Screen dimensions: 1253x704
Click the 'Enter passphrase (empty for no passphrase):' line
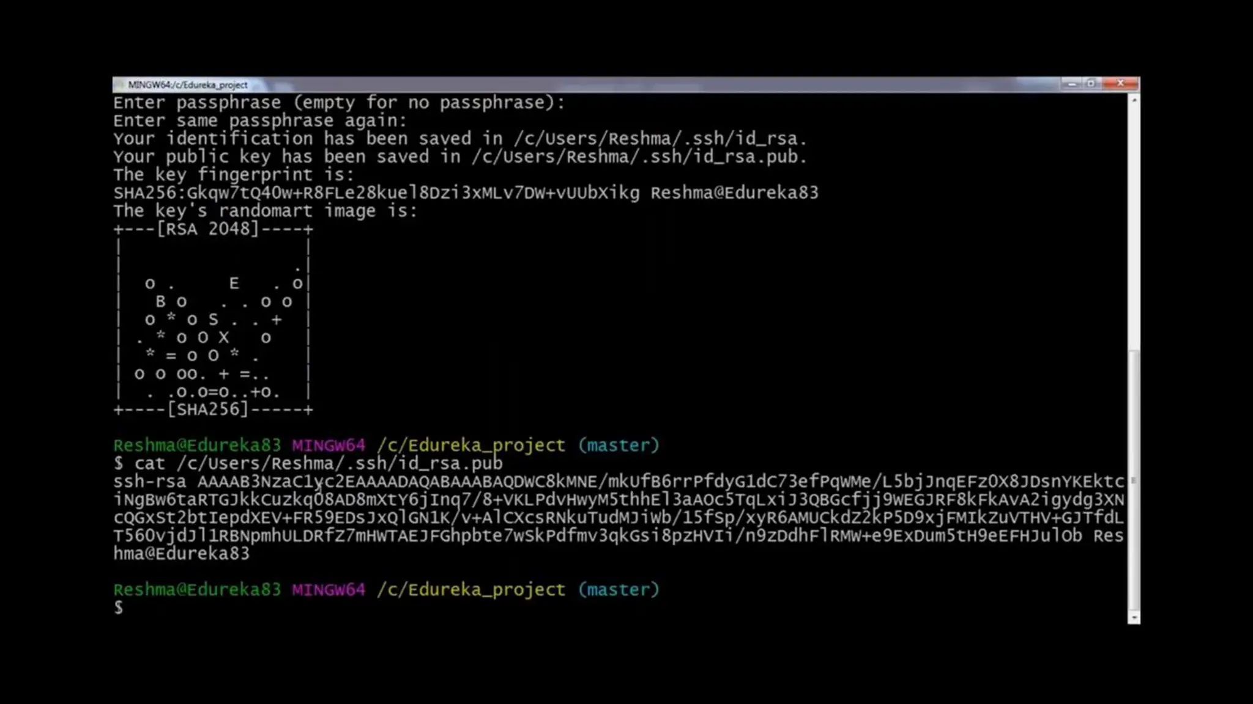[339, 103]
